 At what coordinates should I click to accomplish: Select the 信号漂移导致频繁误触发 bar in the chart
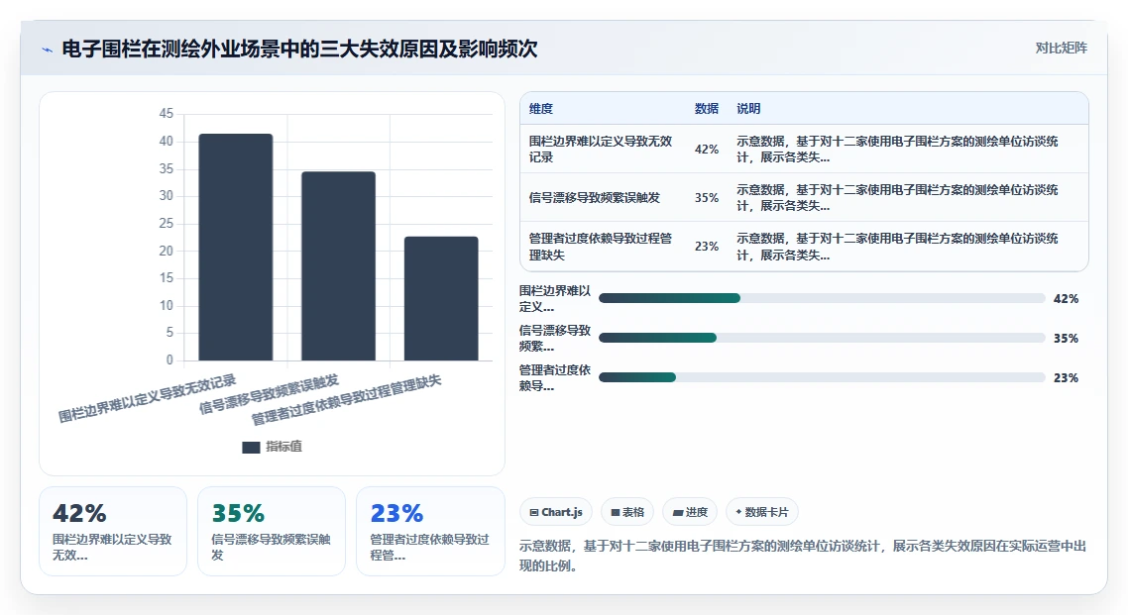(338, 265)
